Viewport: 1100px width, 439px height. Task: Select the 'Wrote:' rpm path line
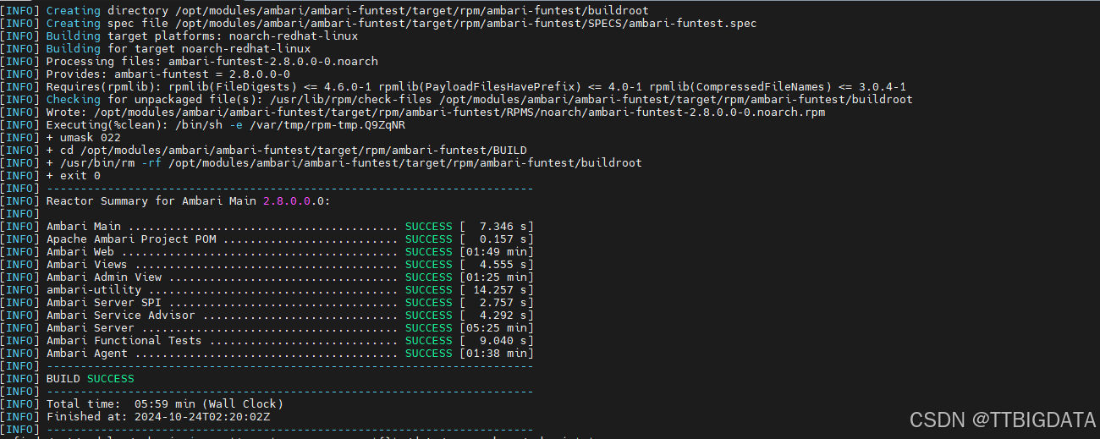coord(412,112)
